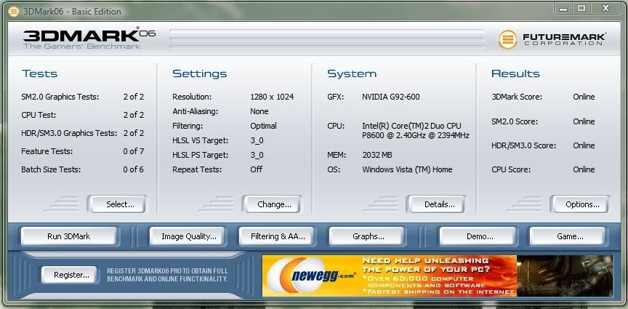
Task: Open Image Quality tool
Action: [188, 236]
